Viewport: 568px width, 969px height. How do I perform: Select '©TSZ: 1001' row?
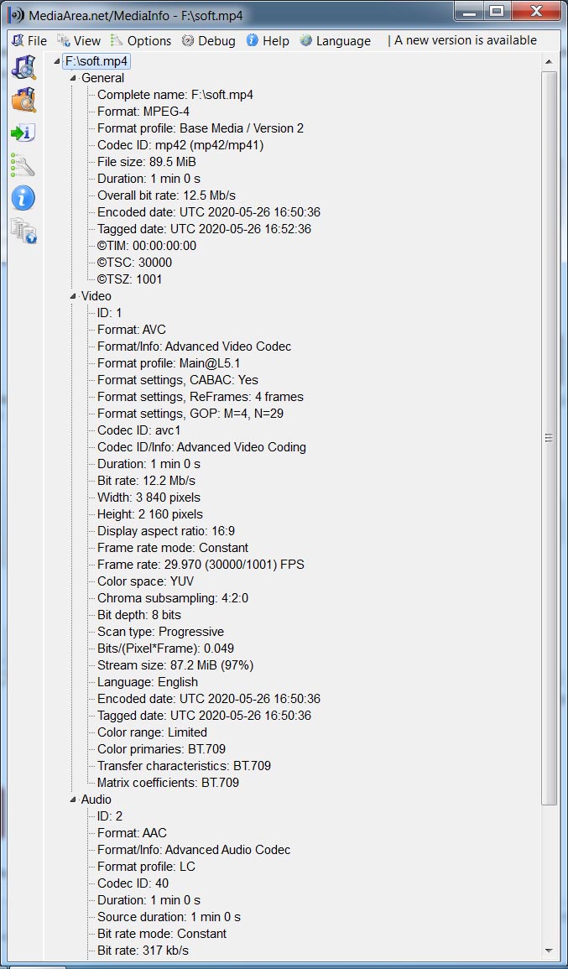click(x=130, y=279)
